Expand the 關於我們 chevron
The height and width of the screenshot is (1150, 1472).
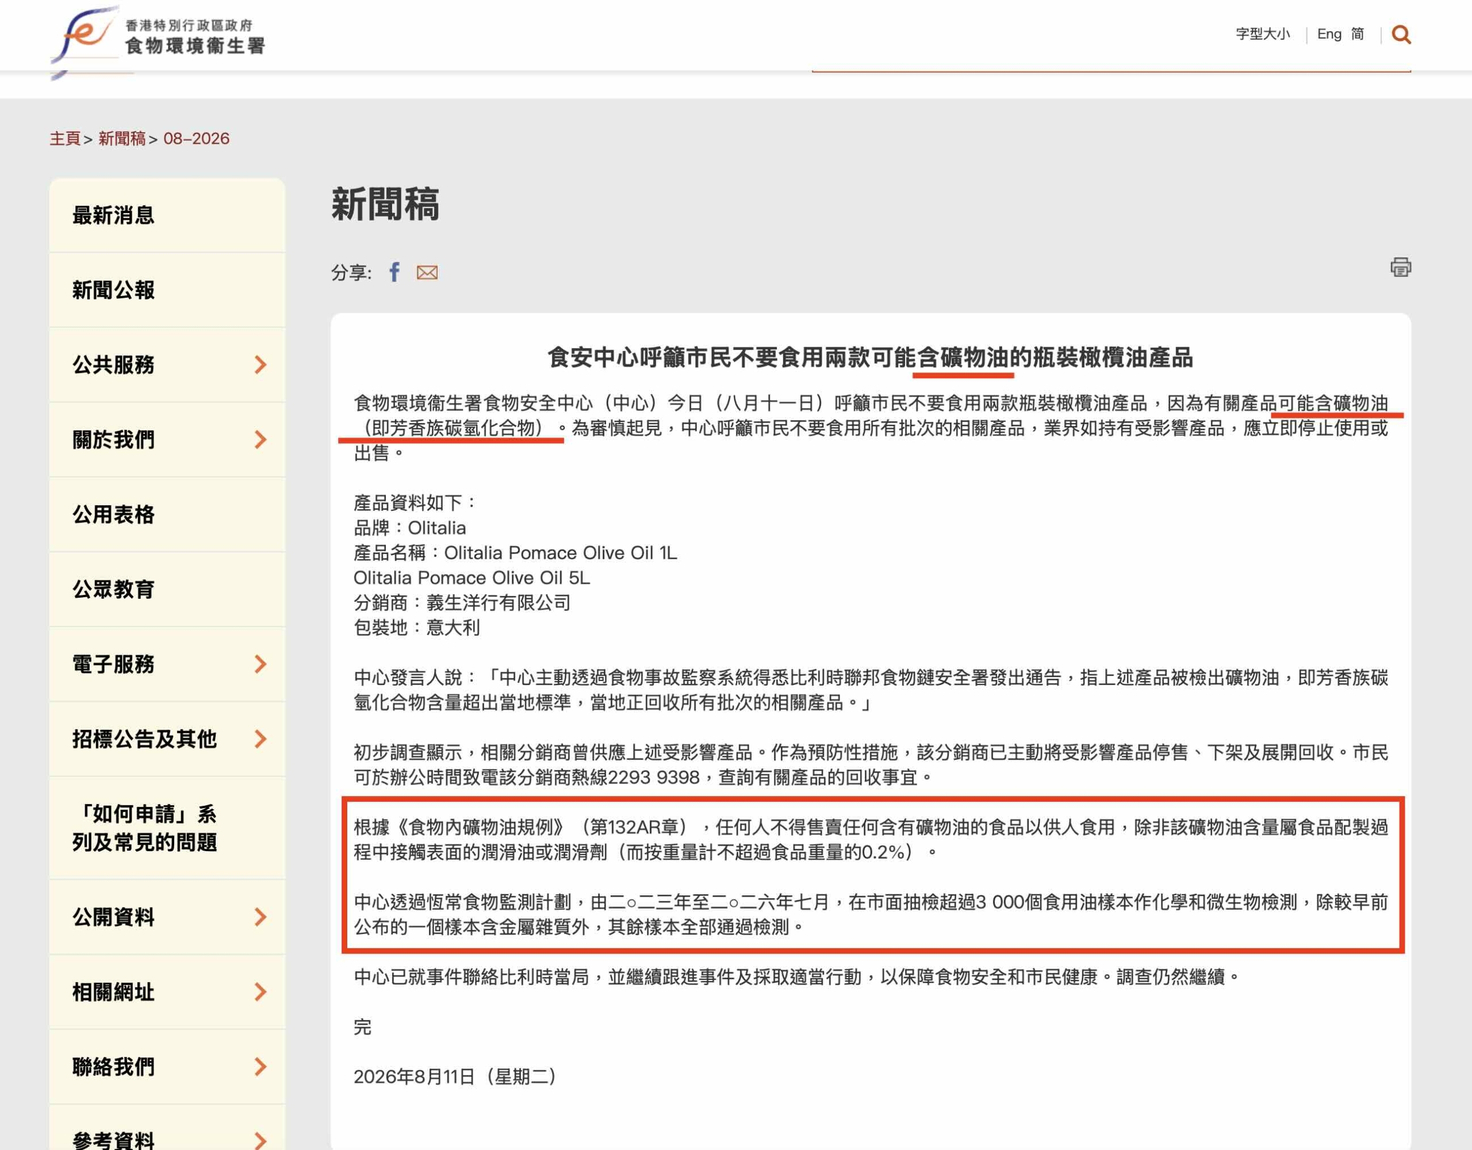pyautogui.click(x=260, y=439)
